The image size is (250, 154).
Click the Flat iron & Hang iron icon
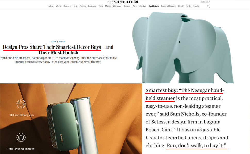tap(21, 104)
